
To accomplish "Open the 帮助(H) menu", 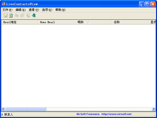I will [x=60, y=10].
